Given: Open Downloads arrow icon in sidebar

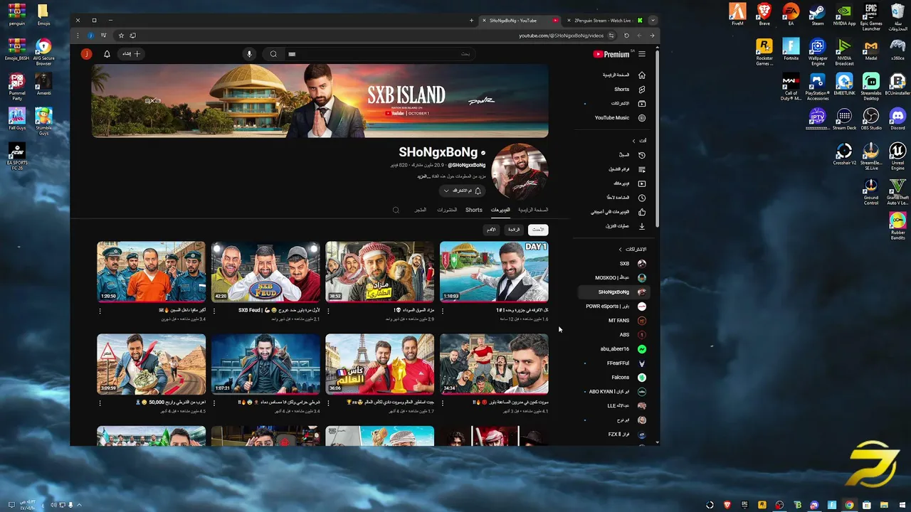Looking at the screenshot, I should coord(642,226).
